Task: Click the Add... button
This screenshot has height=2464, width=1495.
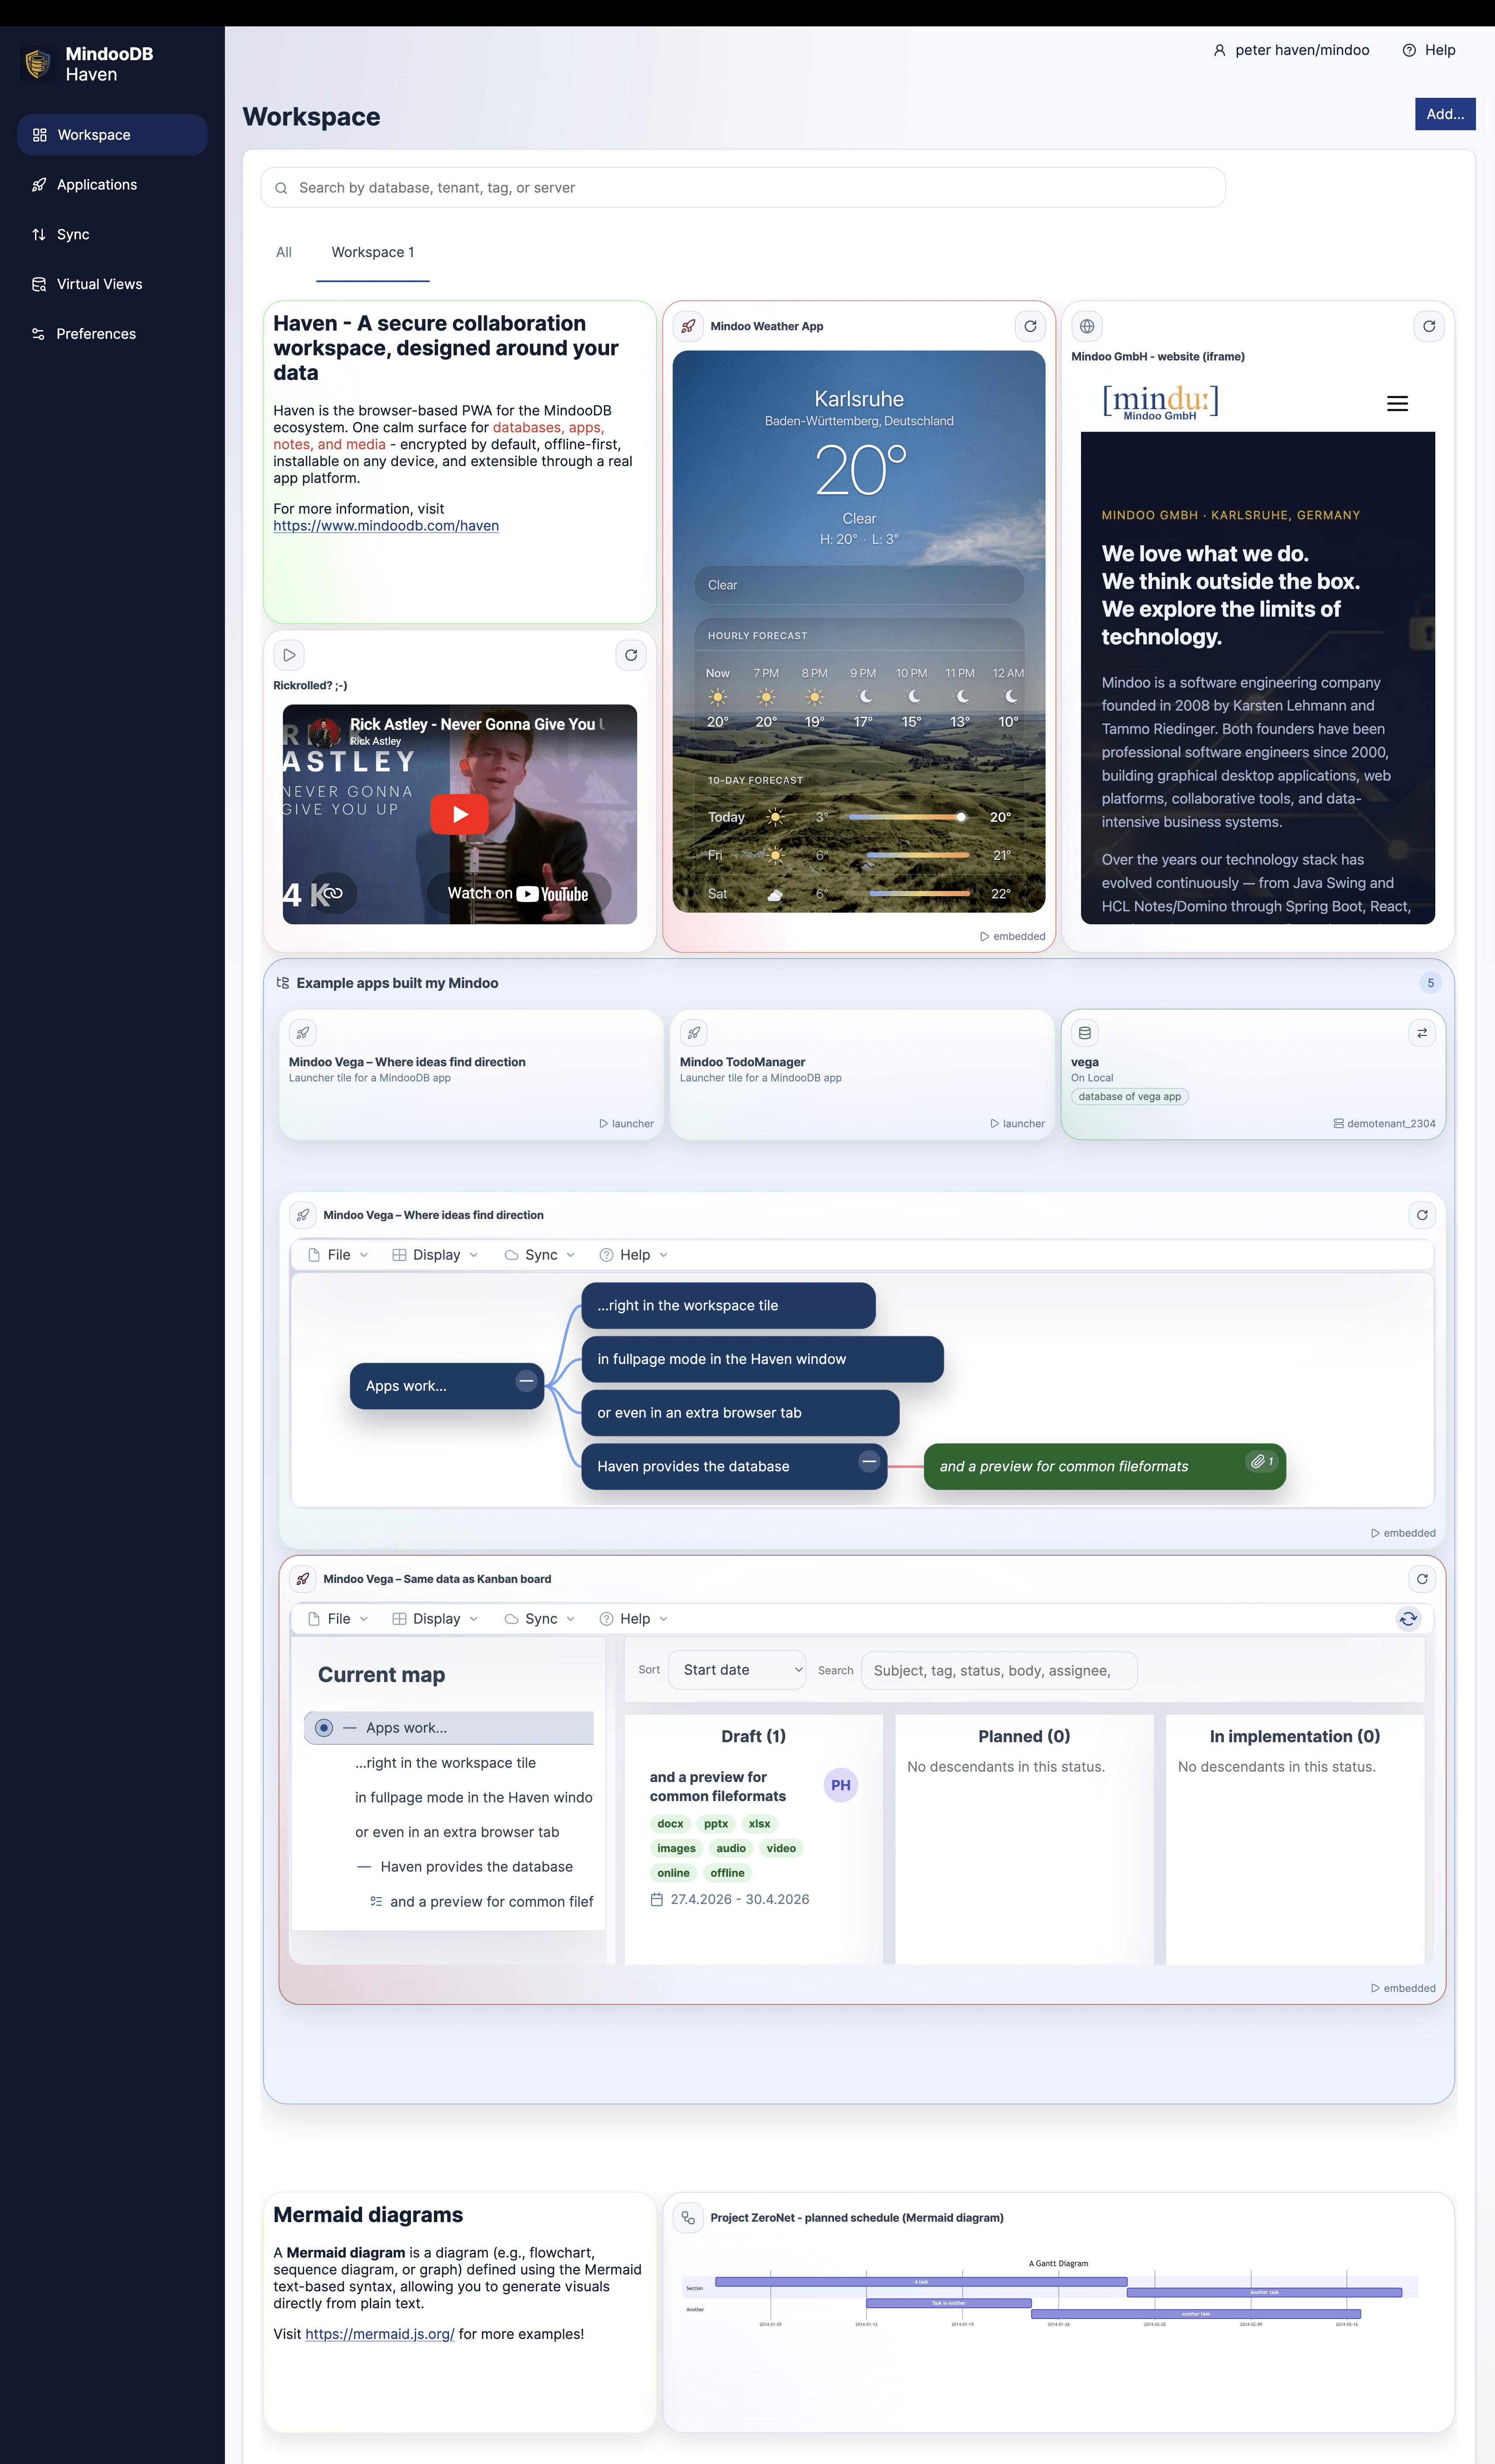Action: 1445,114
